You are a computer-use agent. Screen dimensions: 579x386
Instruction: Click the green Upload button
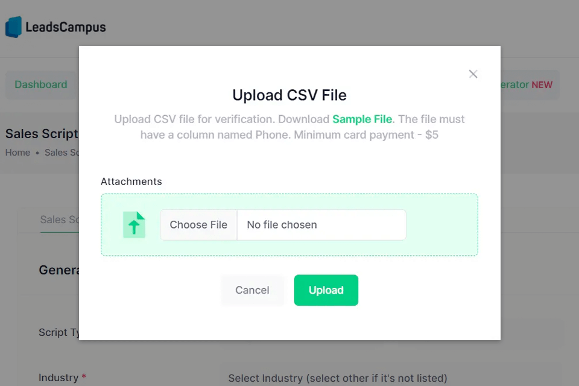coord(326,290)
